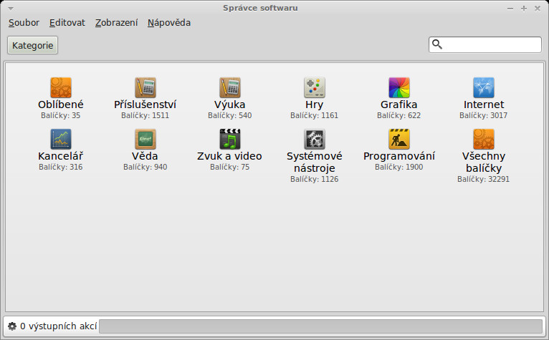
Task: Click the 'Balíčky: 1900' count
Action: click(x=399, y=167)
